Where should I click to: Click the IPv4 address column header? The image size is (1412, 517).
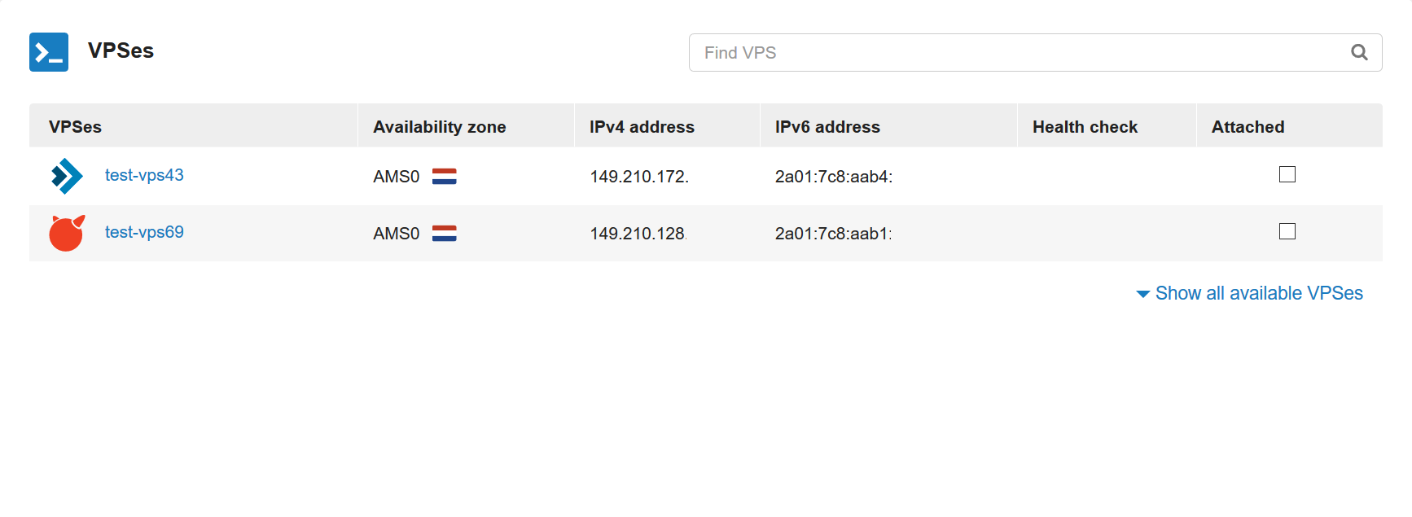[x=642, y=126]
